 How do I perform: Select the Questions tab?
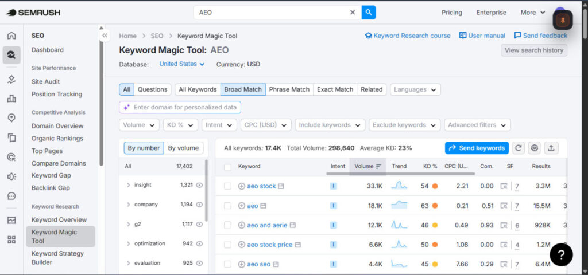click(152, 89)
